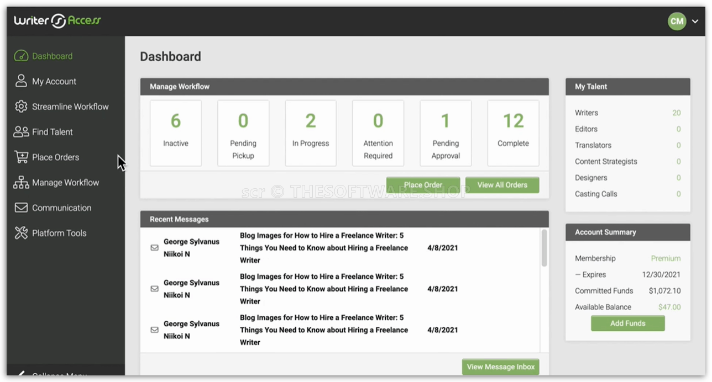Click the third message envelope icon
This screenshot has width=712, height=382.
click(155, 330)
